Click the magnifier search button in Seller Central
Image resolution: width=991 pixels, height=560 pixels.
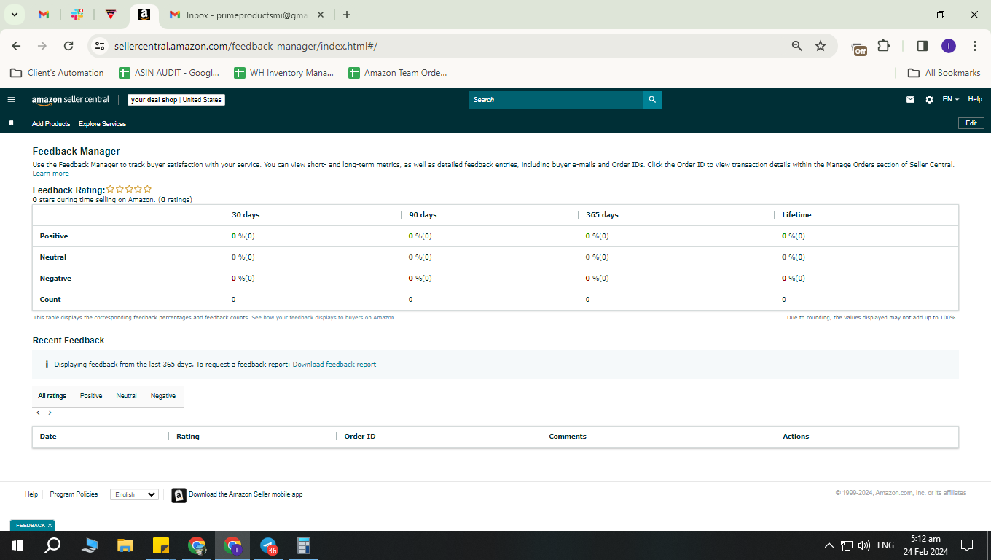(x=653, y=100)
